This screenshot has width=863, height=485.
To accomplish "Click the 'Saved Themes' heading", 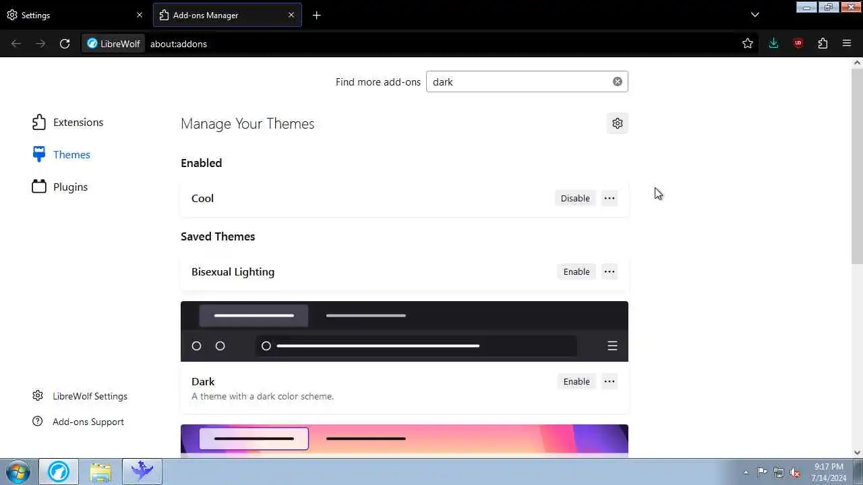I will pyautogui.click(x=218, y=236).
